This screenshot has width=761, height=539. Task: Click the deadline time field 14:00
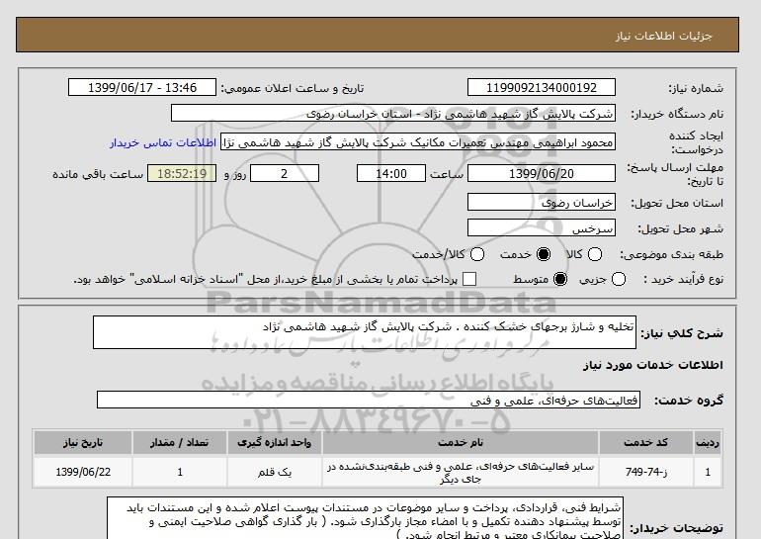click(391, 174)
